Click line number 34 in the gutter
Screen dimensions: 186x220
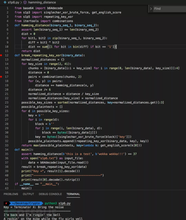point(7,150)
